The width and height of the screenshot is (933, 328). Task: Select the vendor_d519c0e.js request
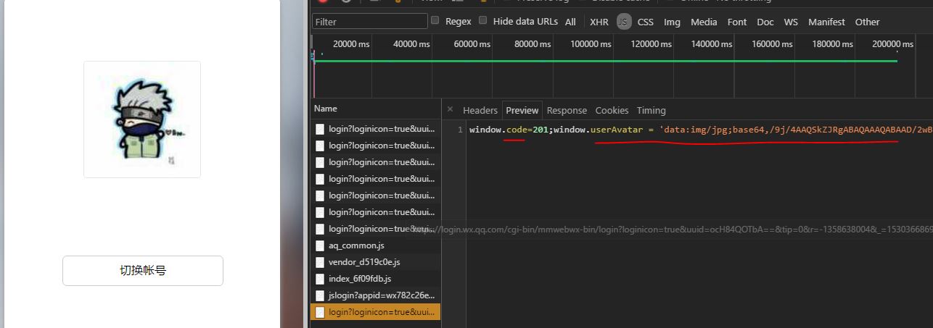(376, 262)
